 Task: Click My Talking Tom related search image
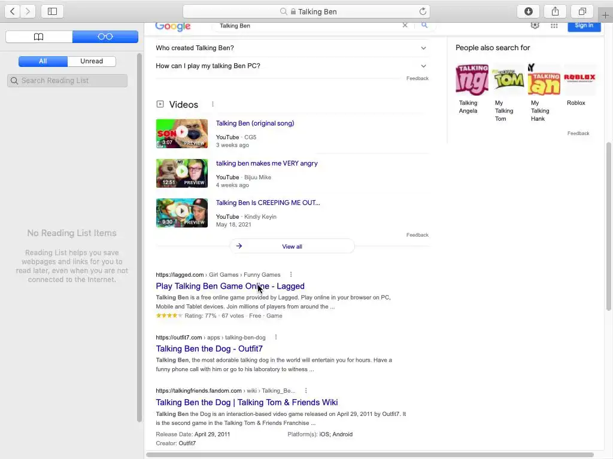point(508,79)
